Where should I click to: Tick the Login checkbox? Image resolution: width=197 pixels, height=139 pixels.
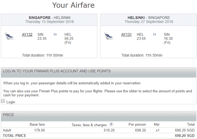pos(3,101)
